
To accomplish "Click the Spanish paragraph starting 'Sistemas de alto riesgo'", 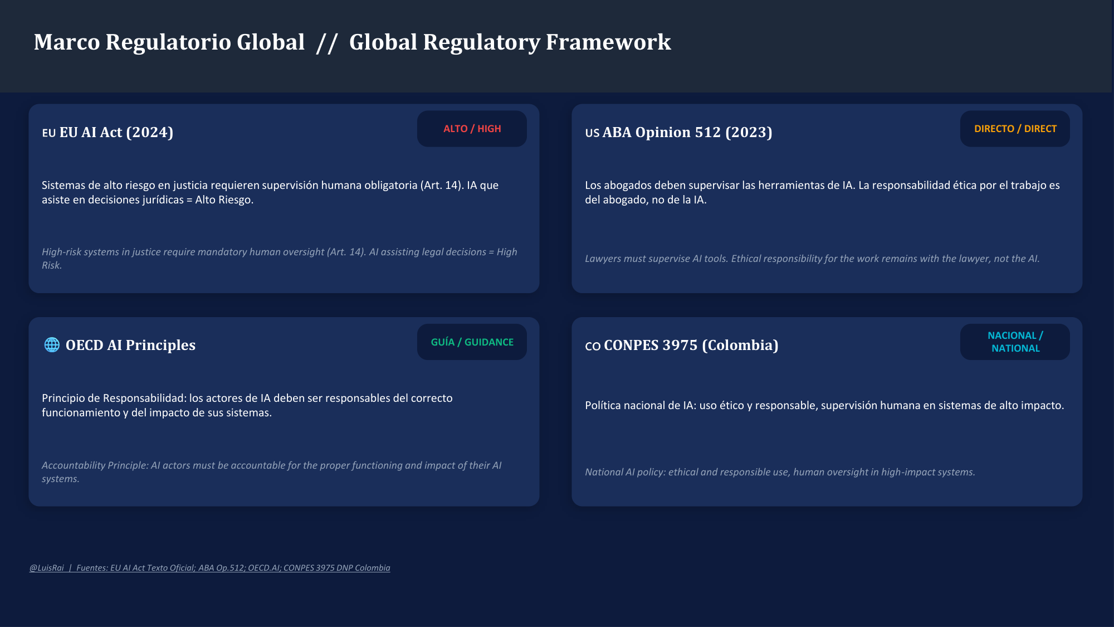I will click(x=270, y=192).
